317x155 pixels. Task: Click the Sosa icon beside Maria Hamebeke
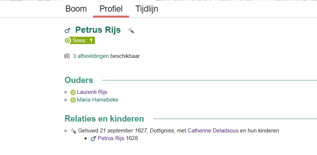click(73, 100)
